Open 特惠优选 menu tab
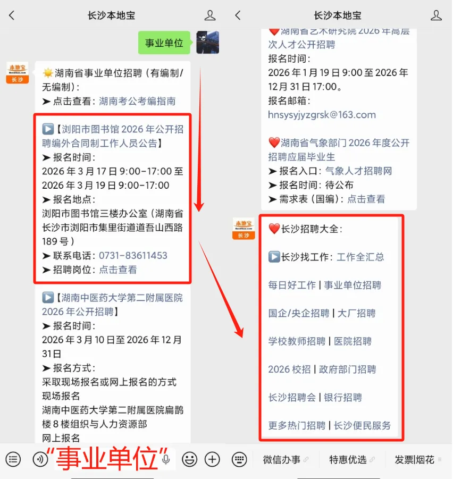The height and width of the screenshot is (479, 453). (x=348, y=459)
